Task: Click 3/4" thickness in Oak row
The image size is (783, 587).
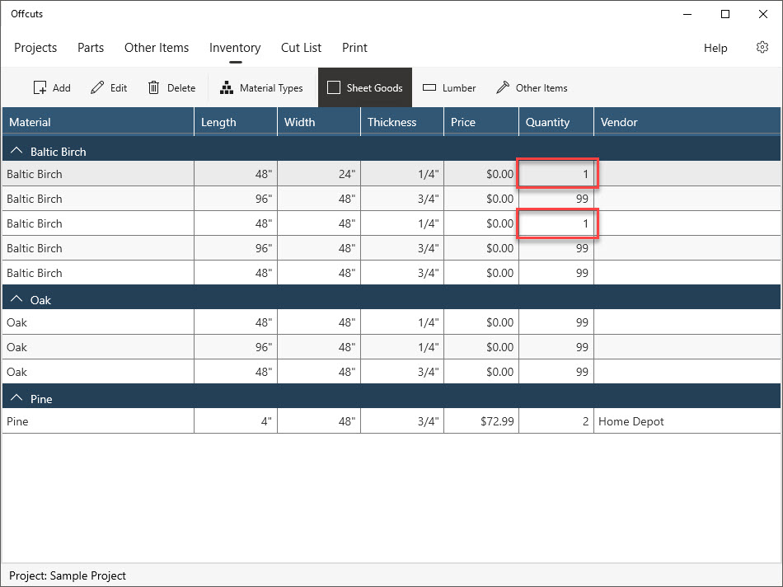Action: coord(402,372)
